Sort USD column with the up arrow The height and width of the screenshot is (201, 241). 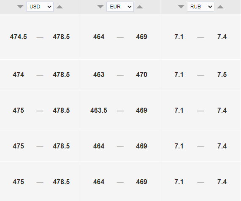pos(60,7)
